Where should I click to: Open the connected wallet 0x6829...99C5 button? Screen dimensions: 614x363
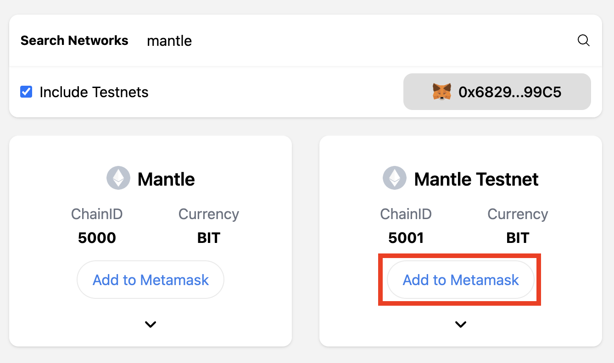[x=497, y=92]
